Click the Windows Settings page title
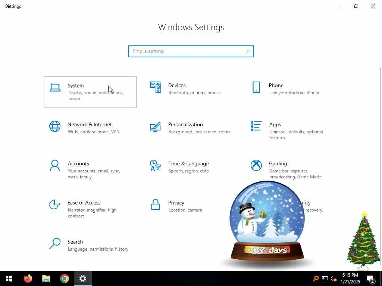382x286 pixels. 191,27
